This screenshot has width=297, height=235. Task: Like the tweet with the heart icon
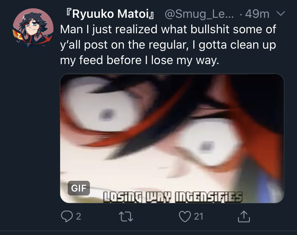(185, 217)
